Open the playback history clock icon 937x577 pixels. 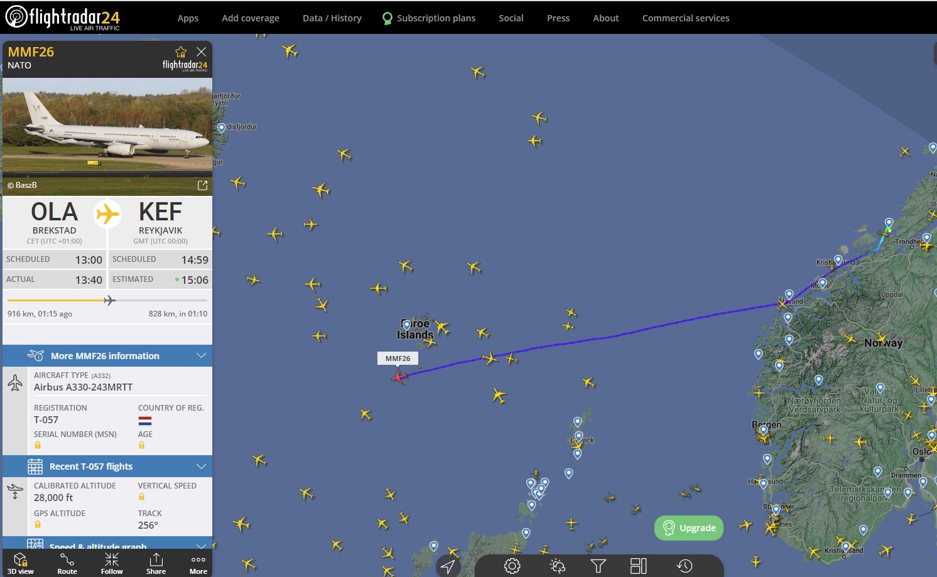[685, 566]
